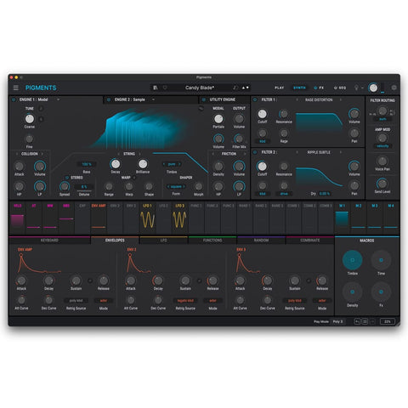Toggle Engine 1 power button
Viewport: 408px width, 408px height.
tap(14, 99)
